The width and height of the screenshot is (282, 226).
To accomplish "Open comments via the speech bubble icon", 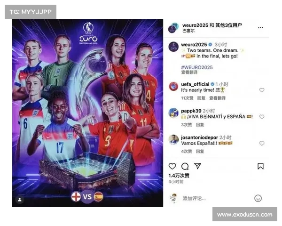I will [185, 166].
